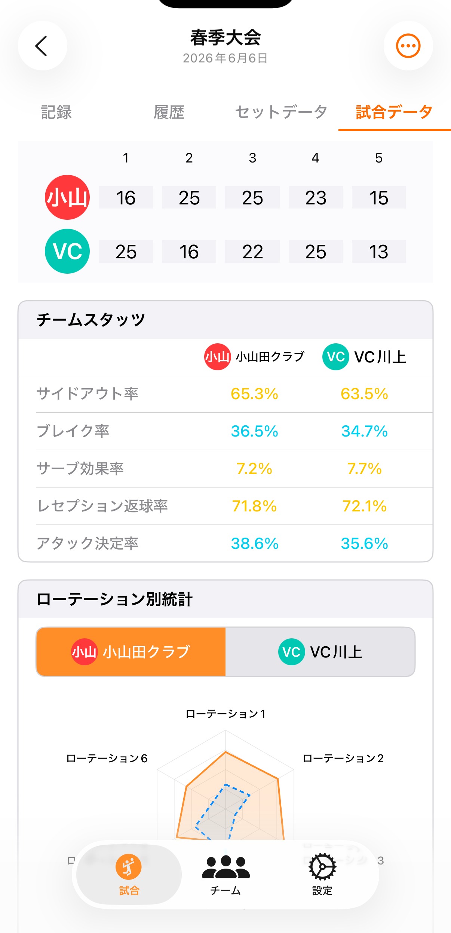Switch to the 記録 tab
451x933 pixels.
(56, 112)
